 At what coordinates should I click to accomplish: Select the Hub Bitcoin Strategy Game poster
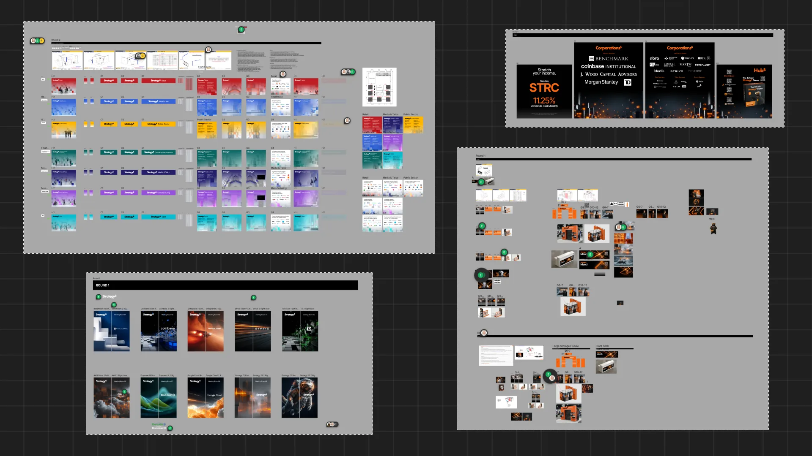coord(744,91)
